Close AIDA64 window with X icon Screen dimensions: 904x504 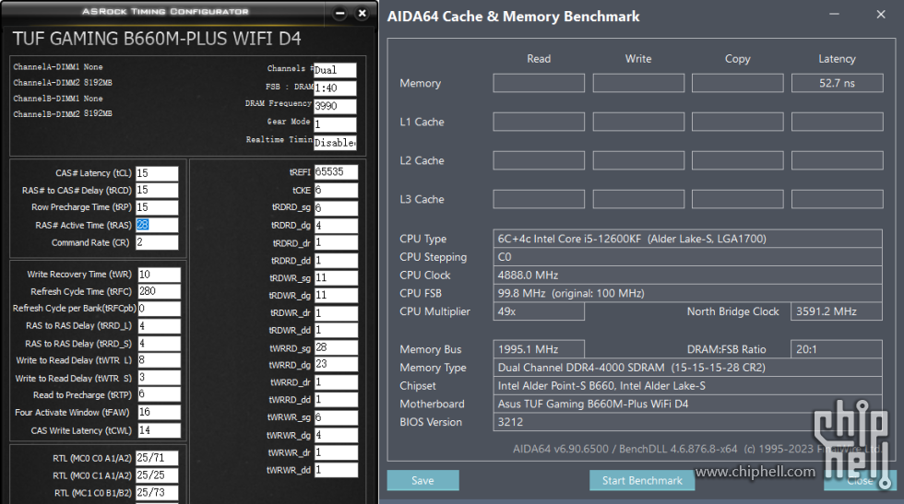[x=880, y=15]
